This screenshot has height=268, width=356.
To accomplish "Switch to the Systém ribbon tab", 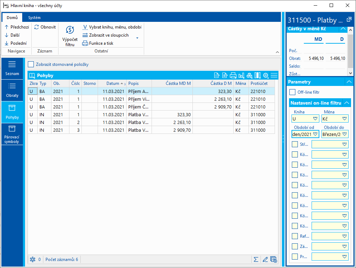I will pyautogui.click(x=34, y=18).
